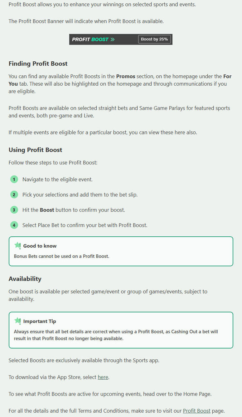The width and height of the screenshot is (242, 417).
Task: Click the "Important Tip" callout title
Action: click(x=40, y=321)
